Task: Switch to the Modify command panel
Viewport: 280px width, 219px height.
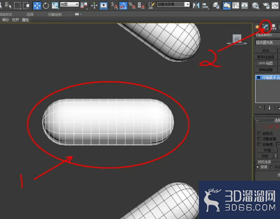Action: click(x=265, y=27)
